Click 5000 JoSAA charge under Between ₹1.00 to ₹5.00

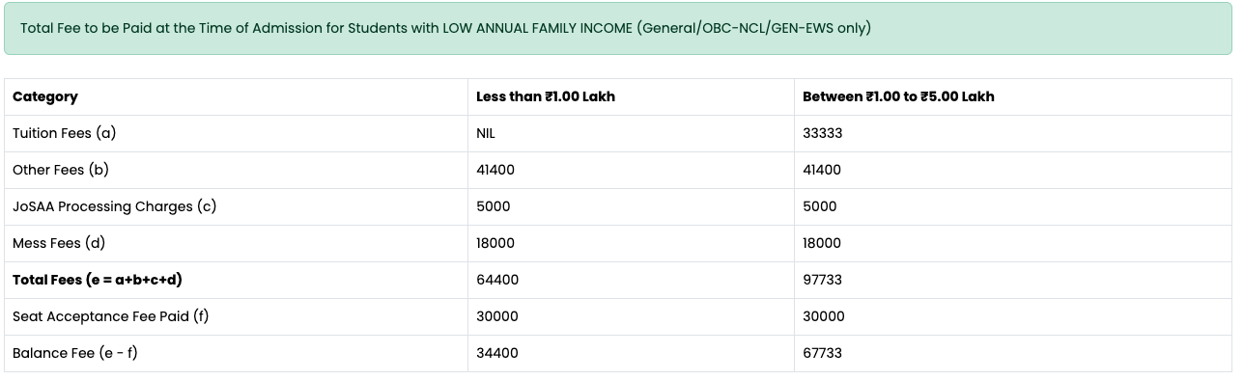[820, 206]
